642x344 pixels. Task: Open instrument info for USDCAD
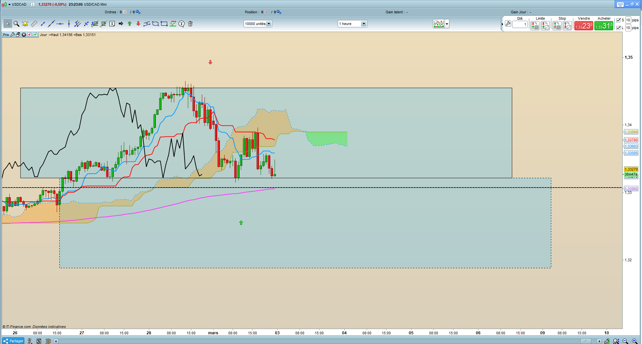click(x=33, y=4)
